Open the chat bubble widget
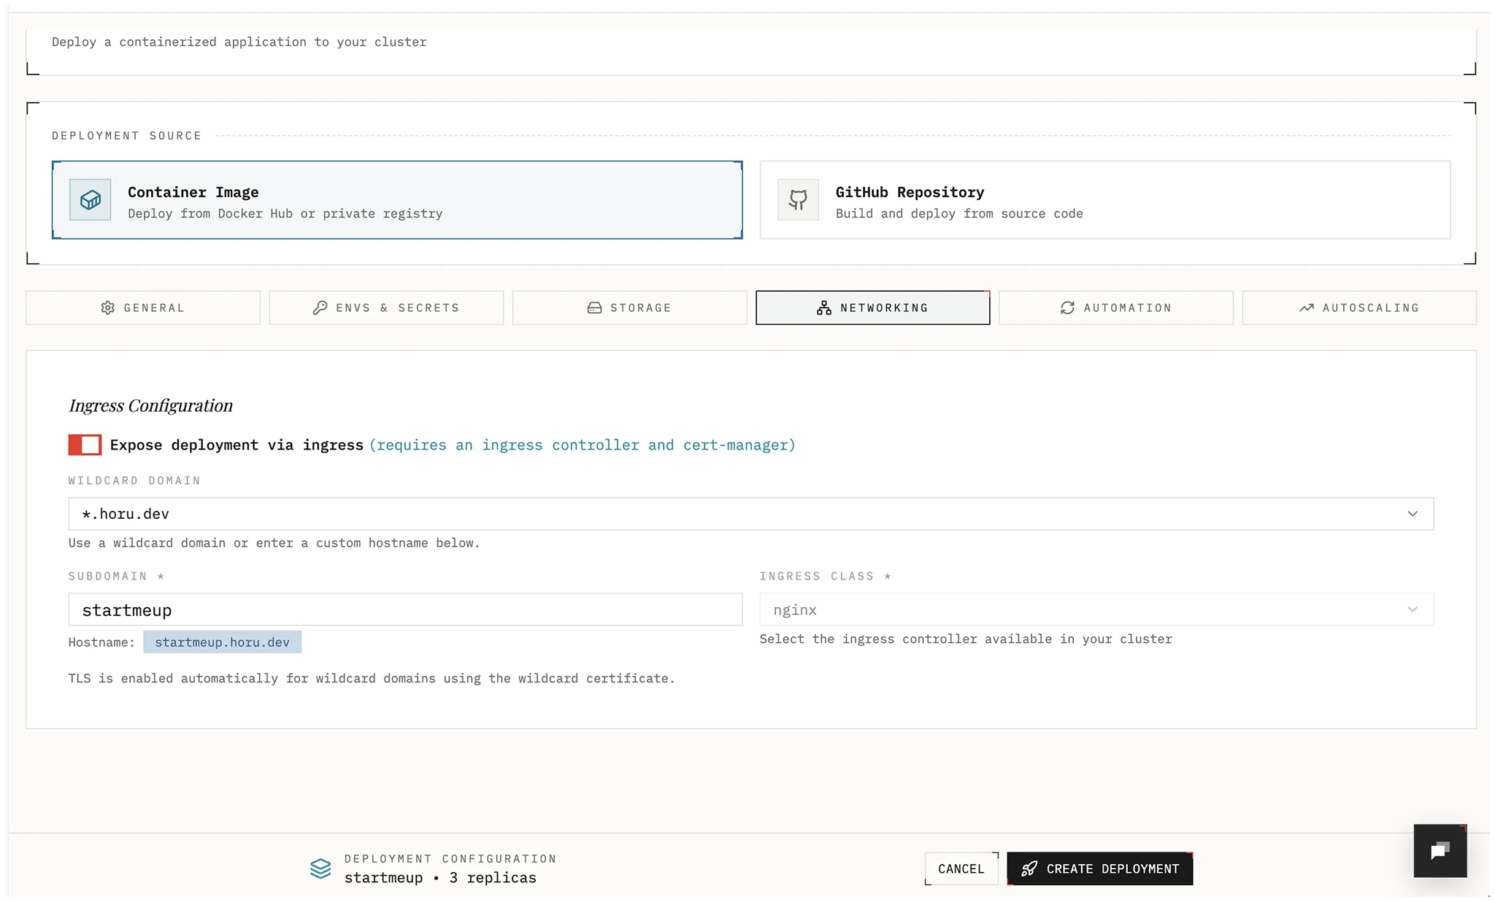The height and width of the screenshot is (902, 1495). [x=1440, y=851]
